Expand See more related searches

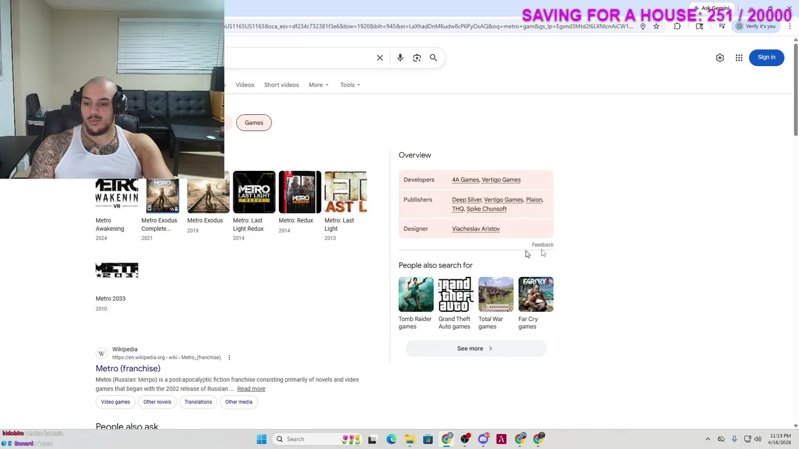476,349
